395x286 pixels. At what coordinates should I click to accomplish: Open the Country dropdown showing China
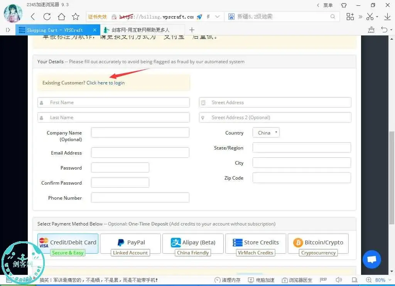266,133
